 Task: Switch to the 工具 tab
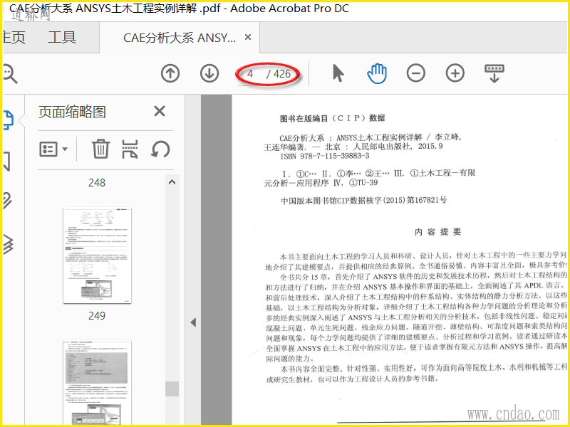pos(62,38)
